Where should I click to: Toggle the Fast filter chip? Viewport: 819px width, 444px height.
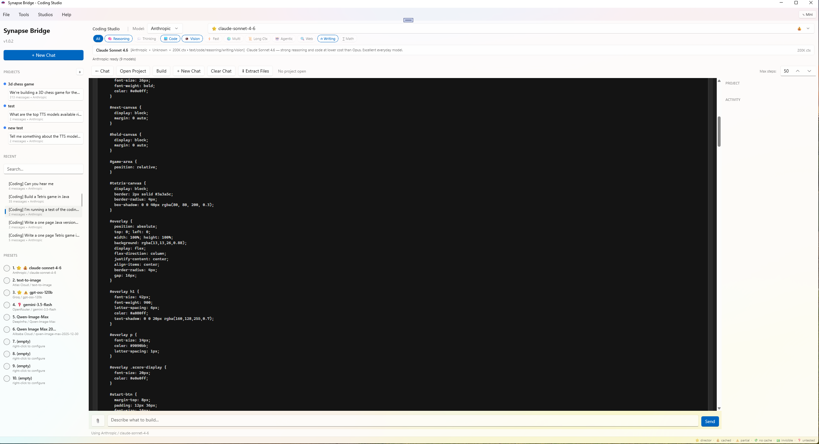(213, 39)
